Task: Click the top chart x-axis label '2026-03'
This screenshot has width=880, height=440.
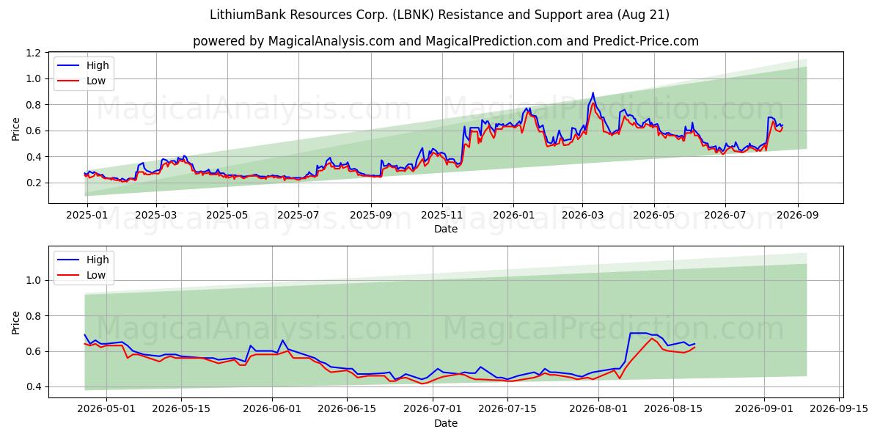Action: pyautogui.click(x=582, y=216)
